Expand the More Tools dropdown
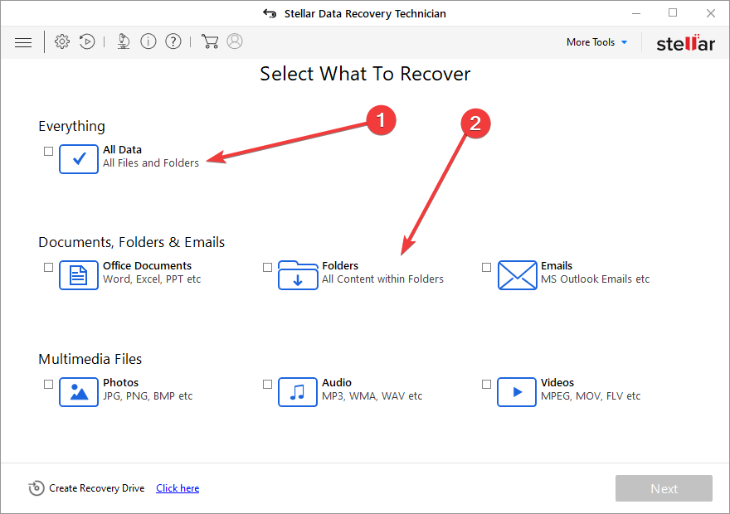 point(596,41)
